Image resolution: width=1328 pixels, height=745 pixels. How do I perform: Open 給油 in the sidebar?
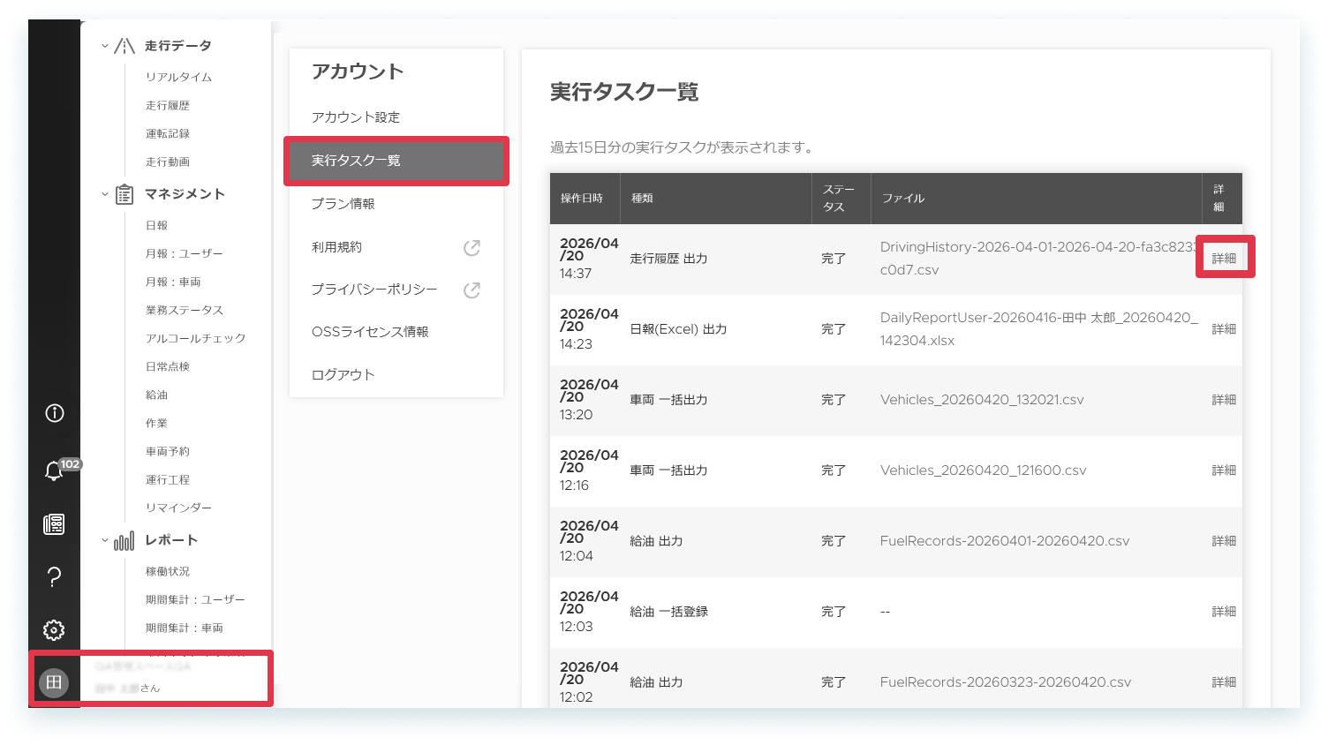(x=156, y=395)
